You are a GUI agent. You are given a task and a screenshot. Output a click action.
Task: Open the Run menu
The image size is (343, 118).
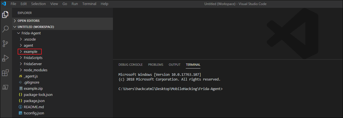[x=75, y=4]
